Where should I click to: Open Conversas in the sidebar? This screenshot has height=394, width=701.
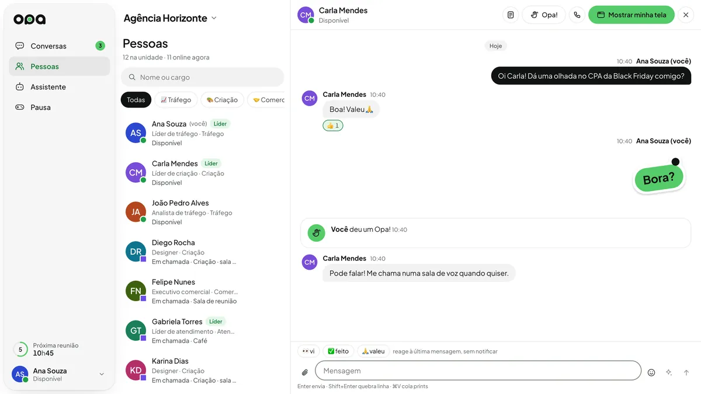[59, 46]
